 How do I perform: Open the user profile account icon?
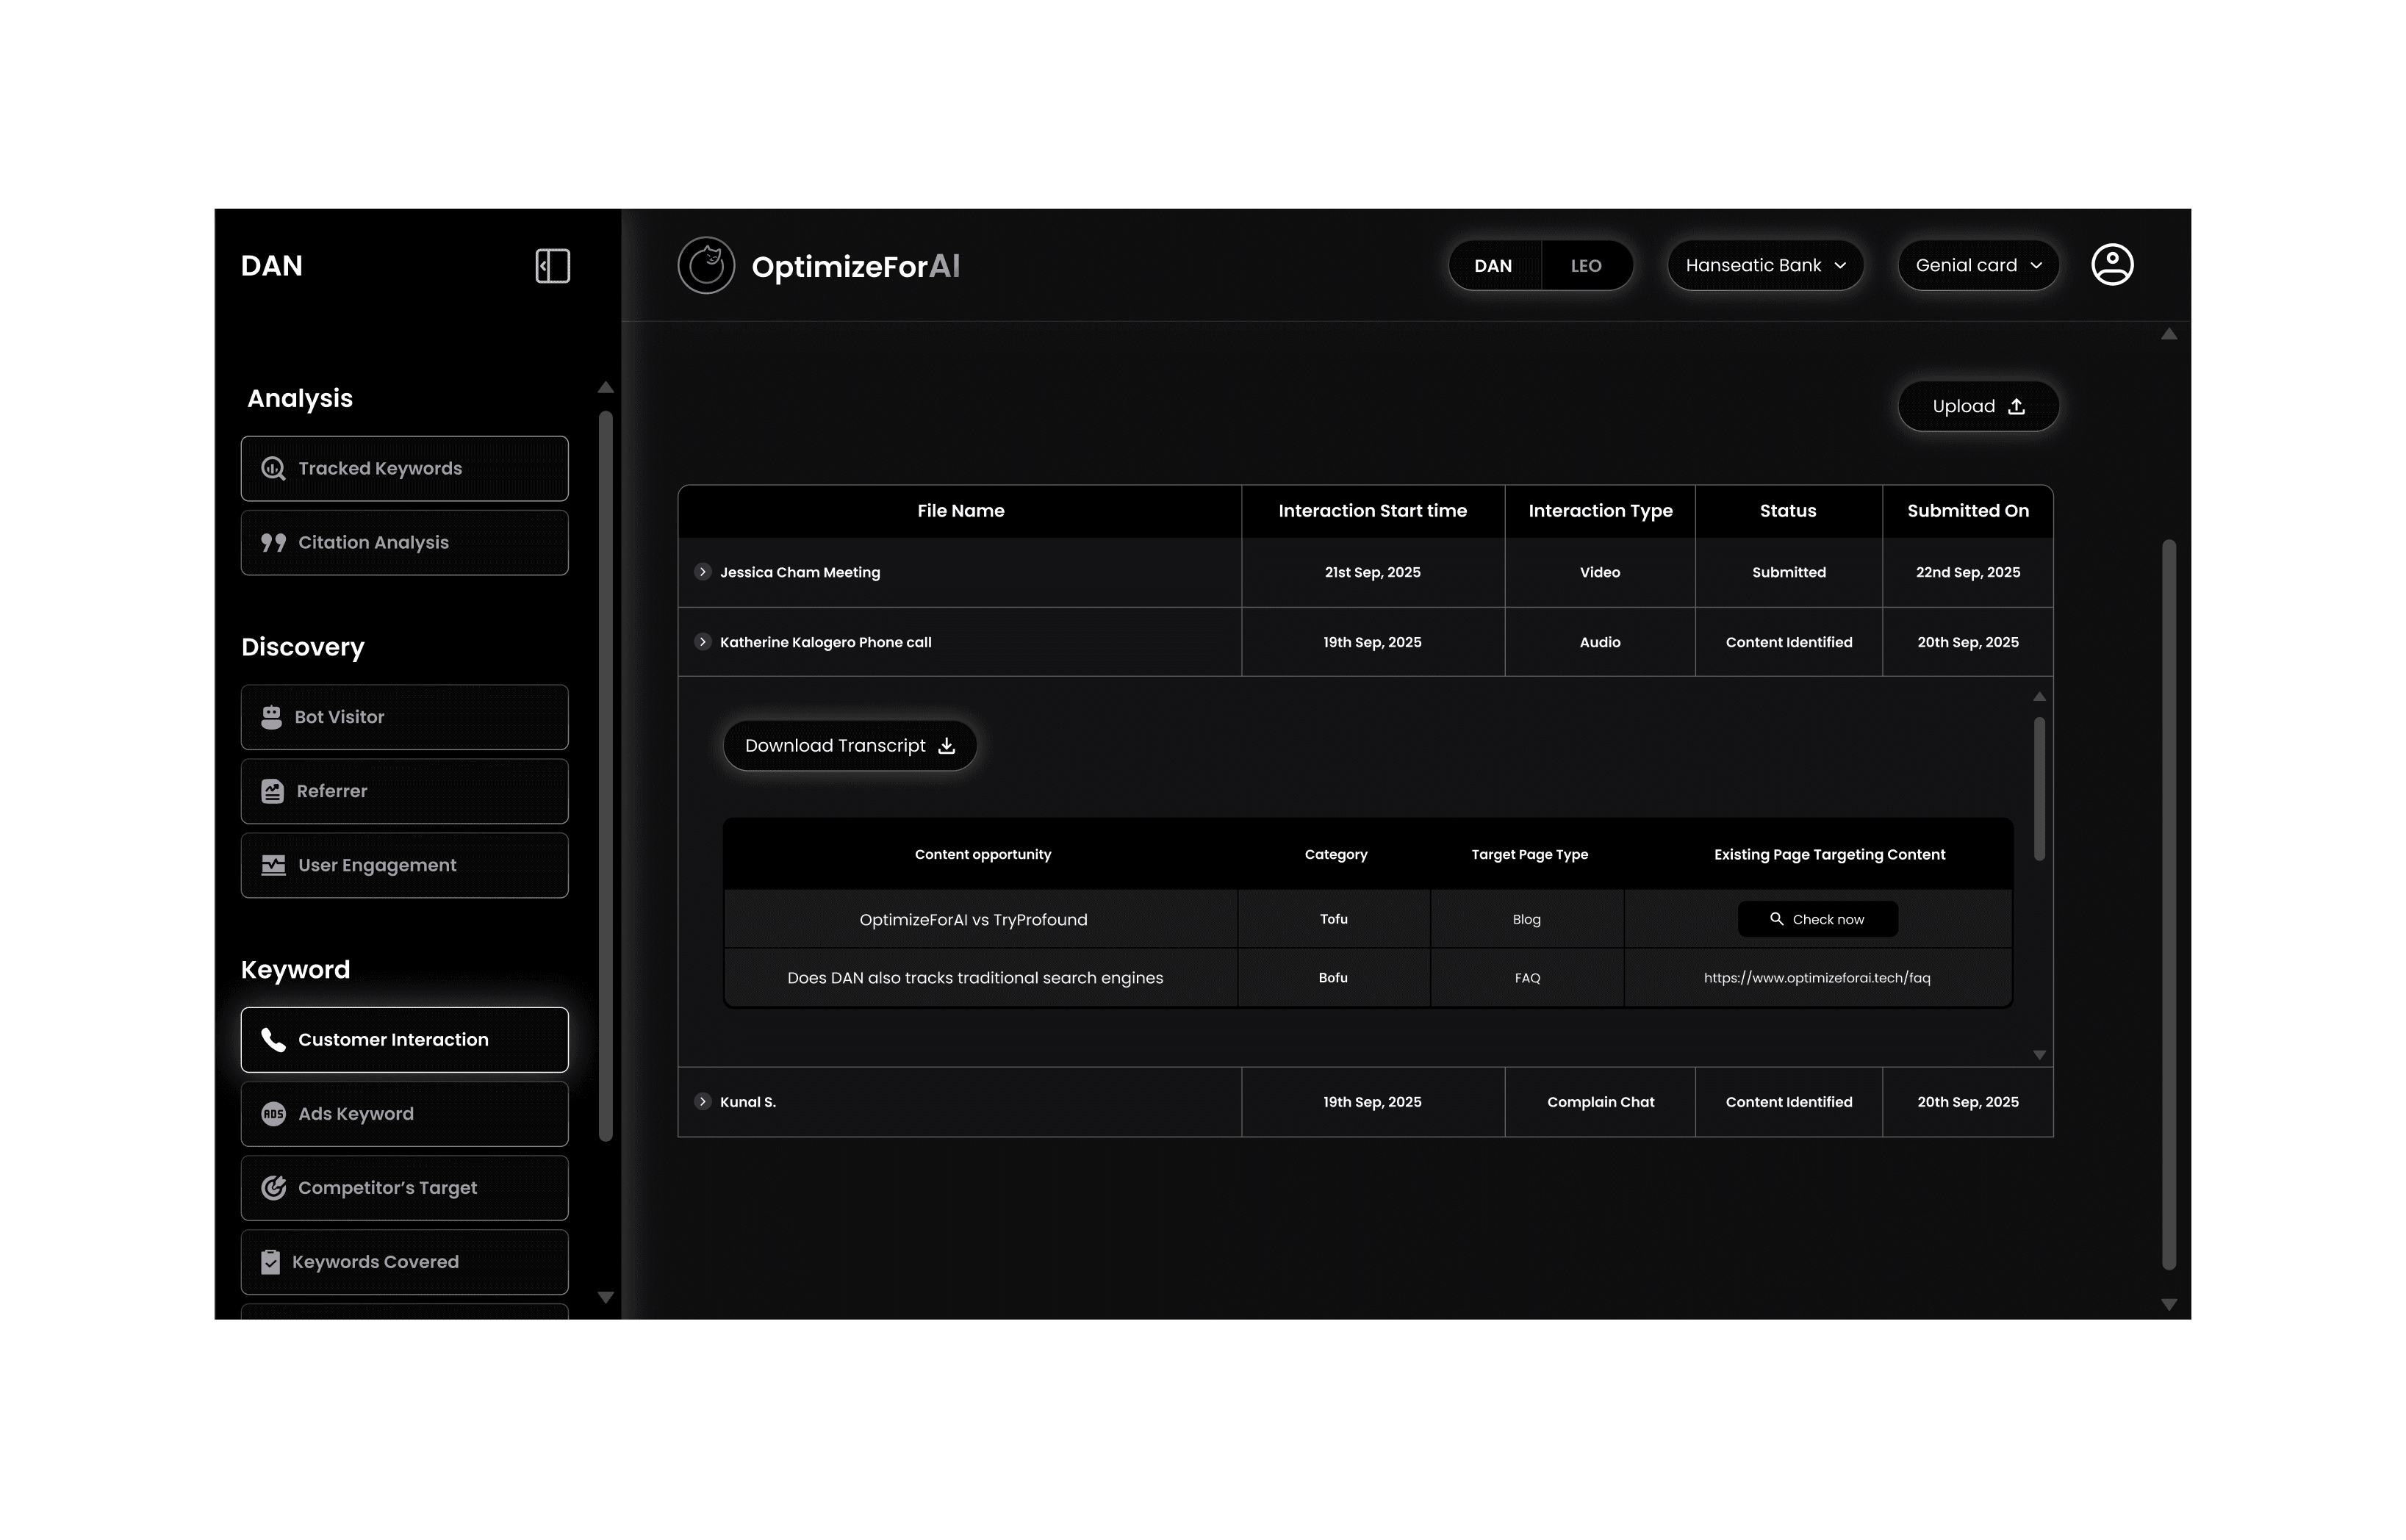(2112, 264)
